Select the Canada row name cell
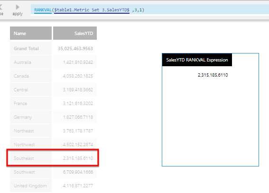Screen dimensions: 269x193 (31, 76)
